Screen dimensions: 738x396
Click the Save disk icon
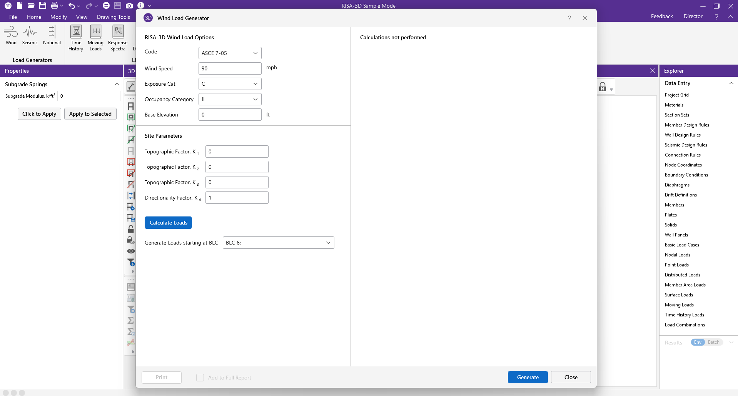tap(43, 5)
